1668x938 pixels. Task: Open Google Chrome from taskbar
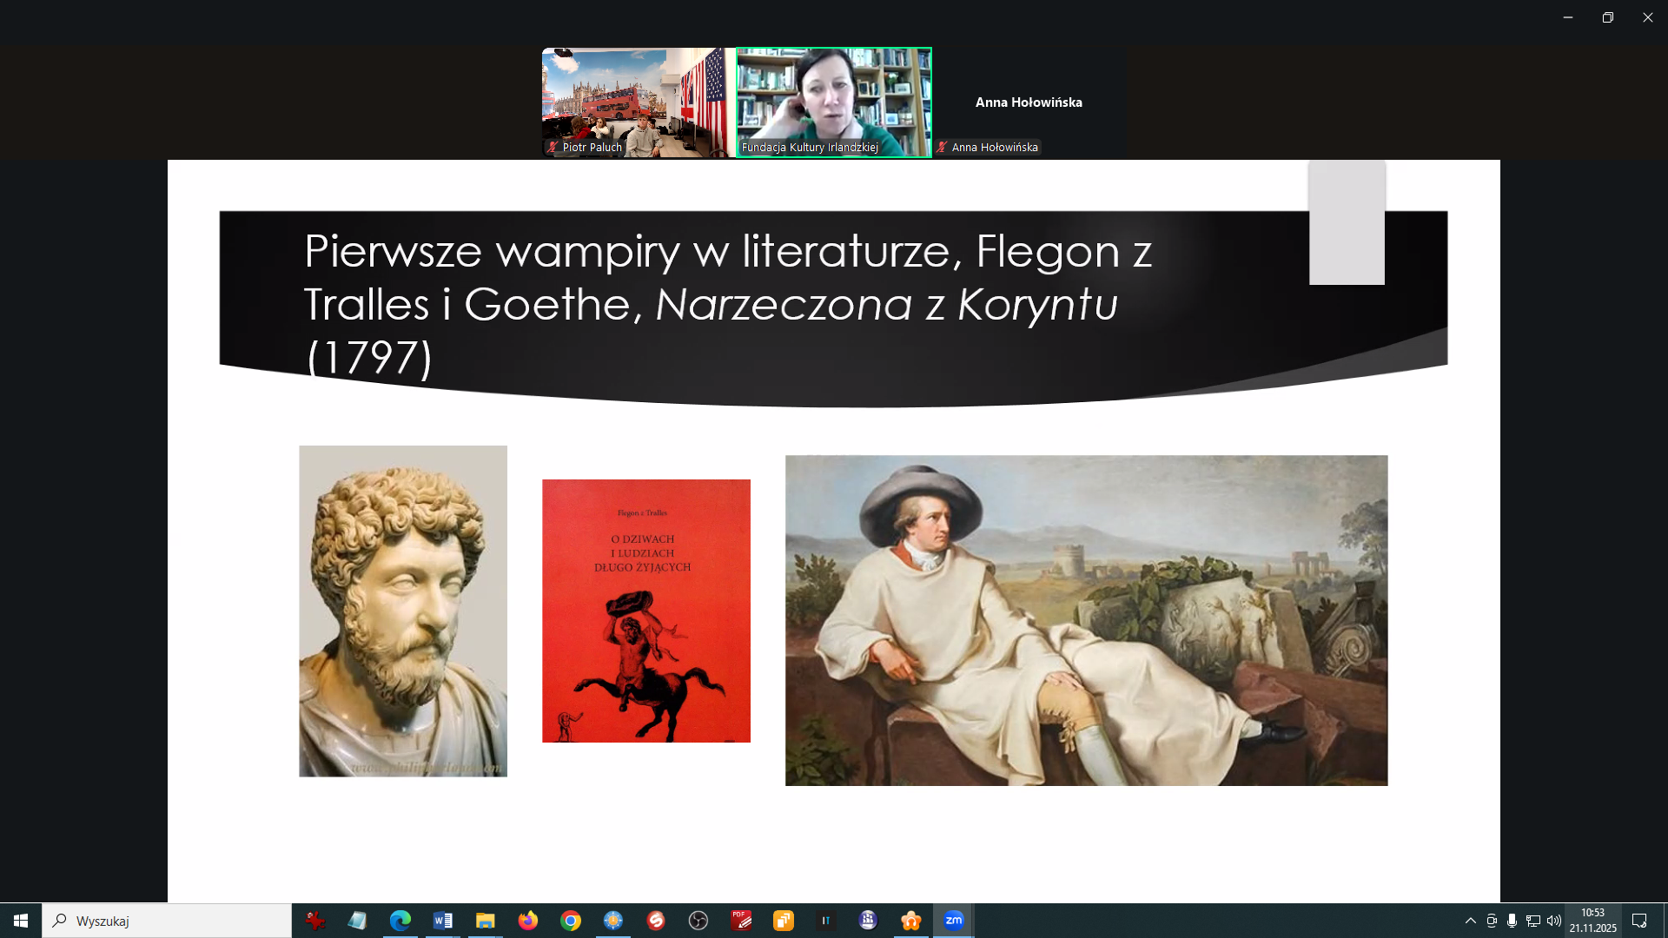point(571,921)
